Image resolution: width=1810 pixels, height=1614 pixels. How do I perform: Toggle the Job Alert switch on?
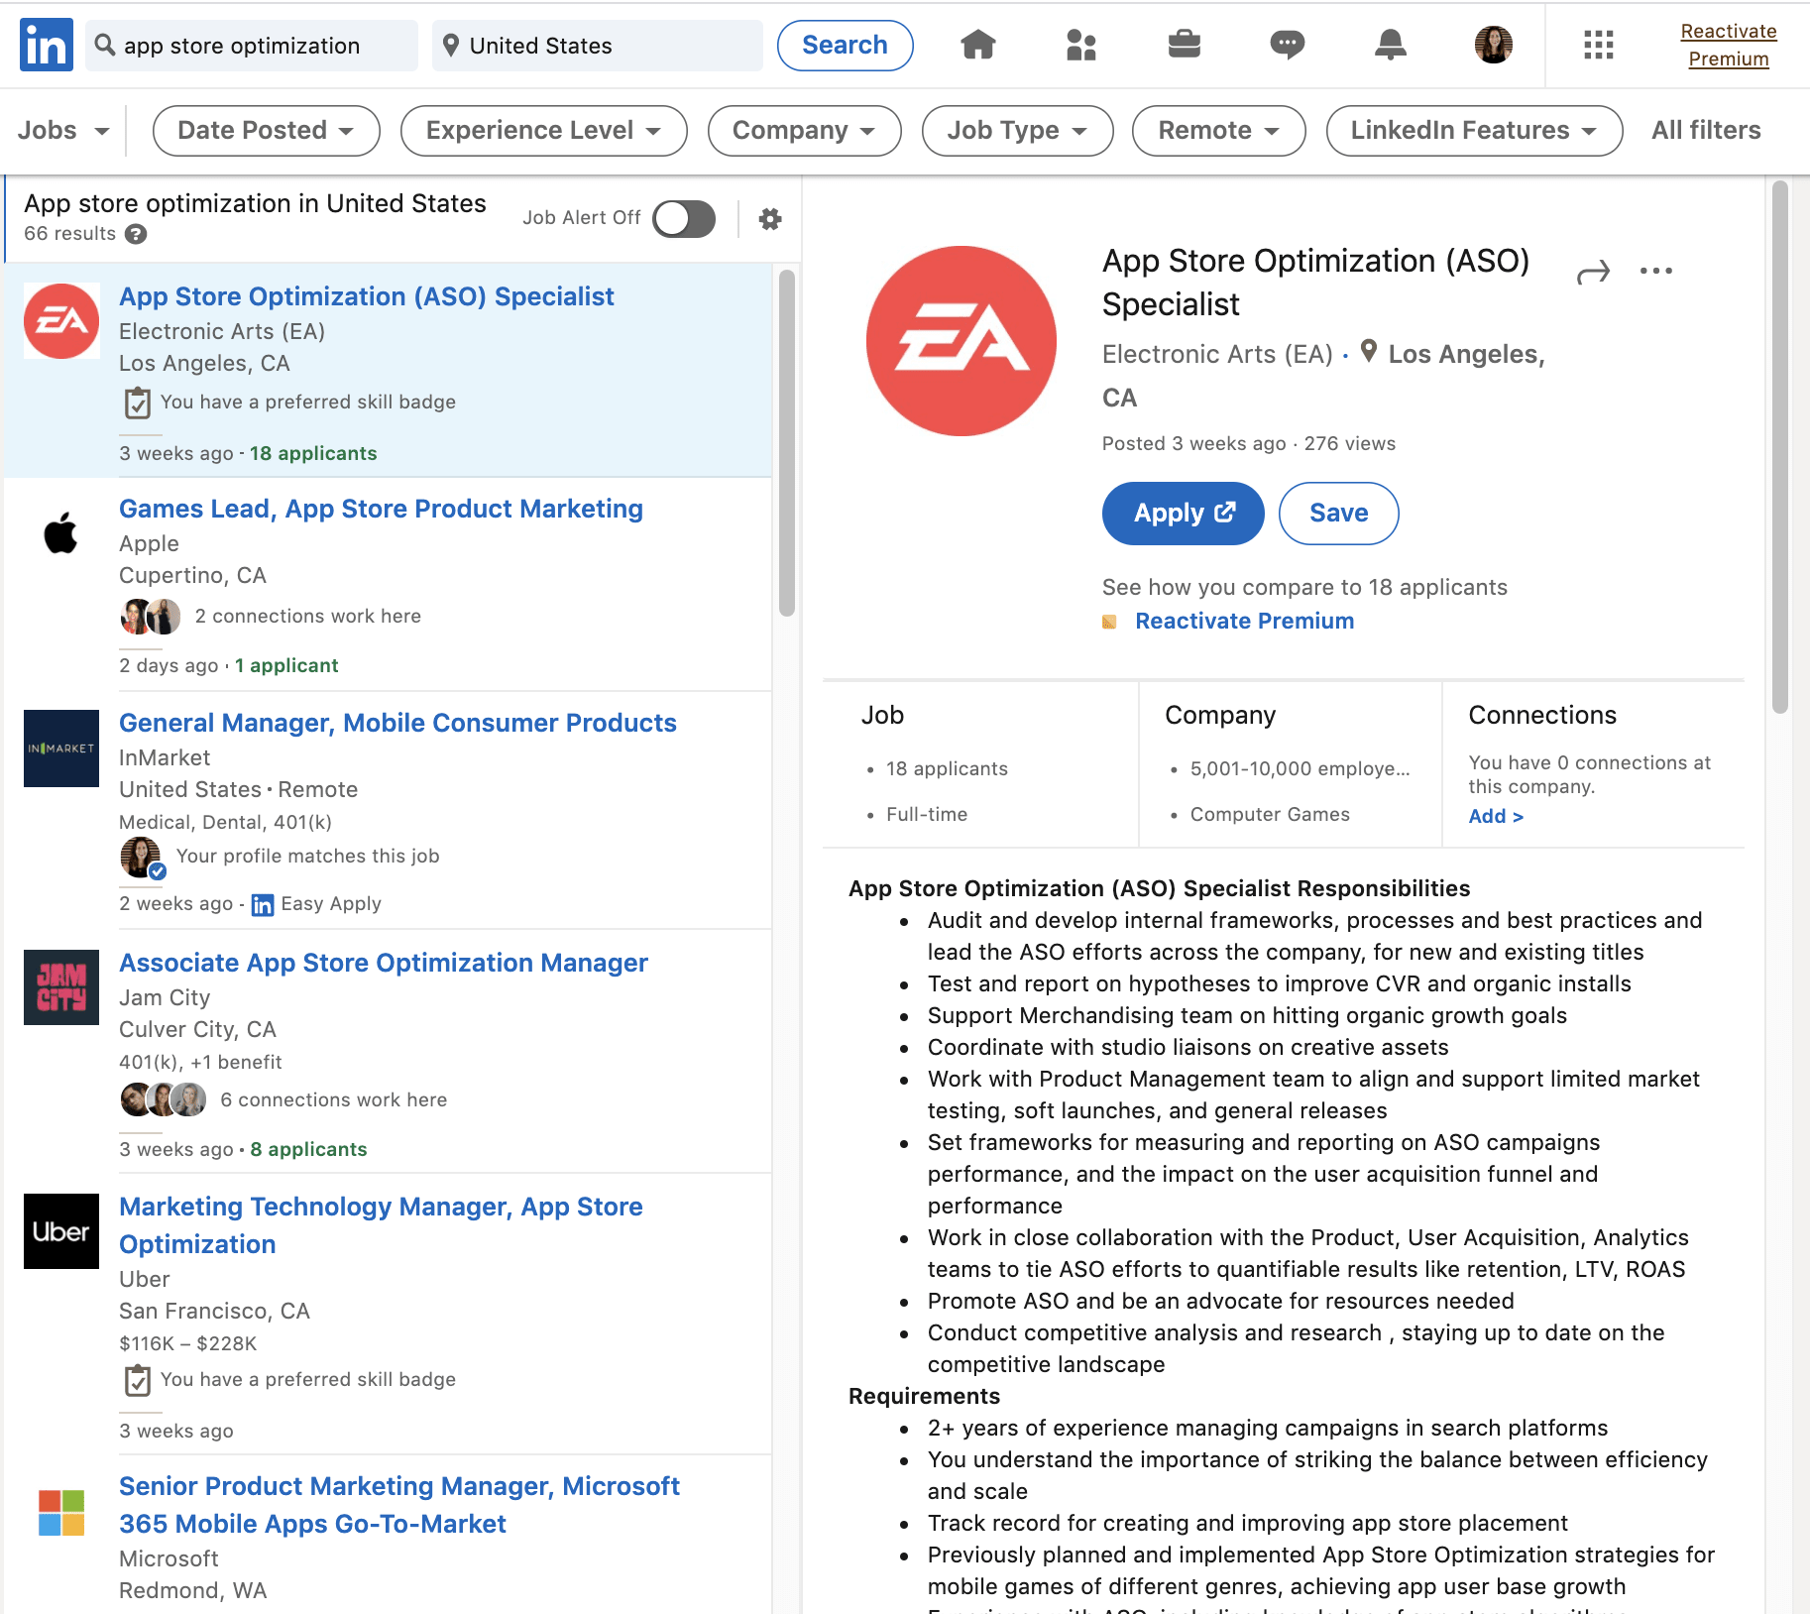[x=684, y=219]
